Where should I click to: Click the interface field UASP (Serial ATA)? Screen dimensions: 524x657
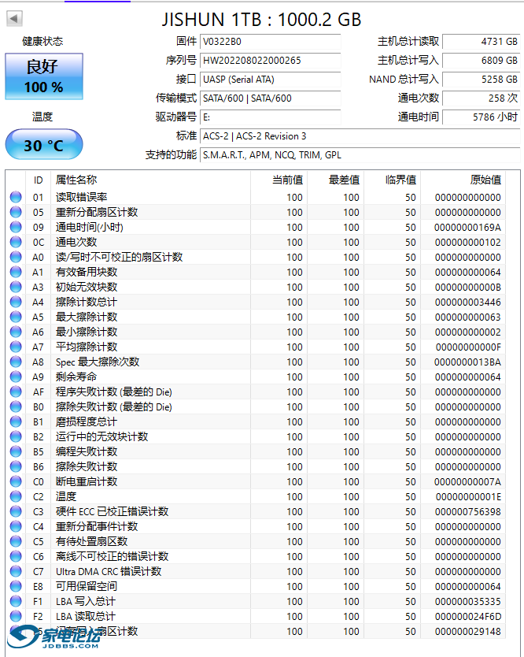click(271, 80)
